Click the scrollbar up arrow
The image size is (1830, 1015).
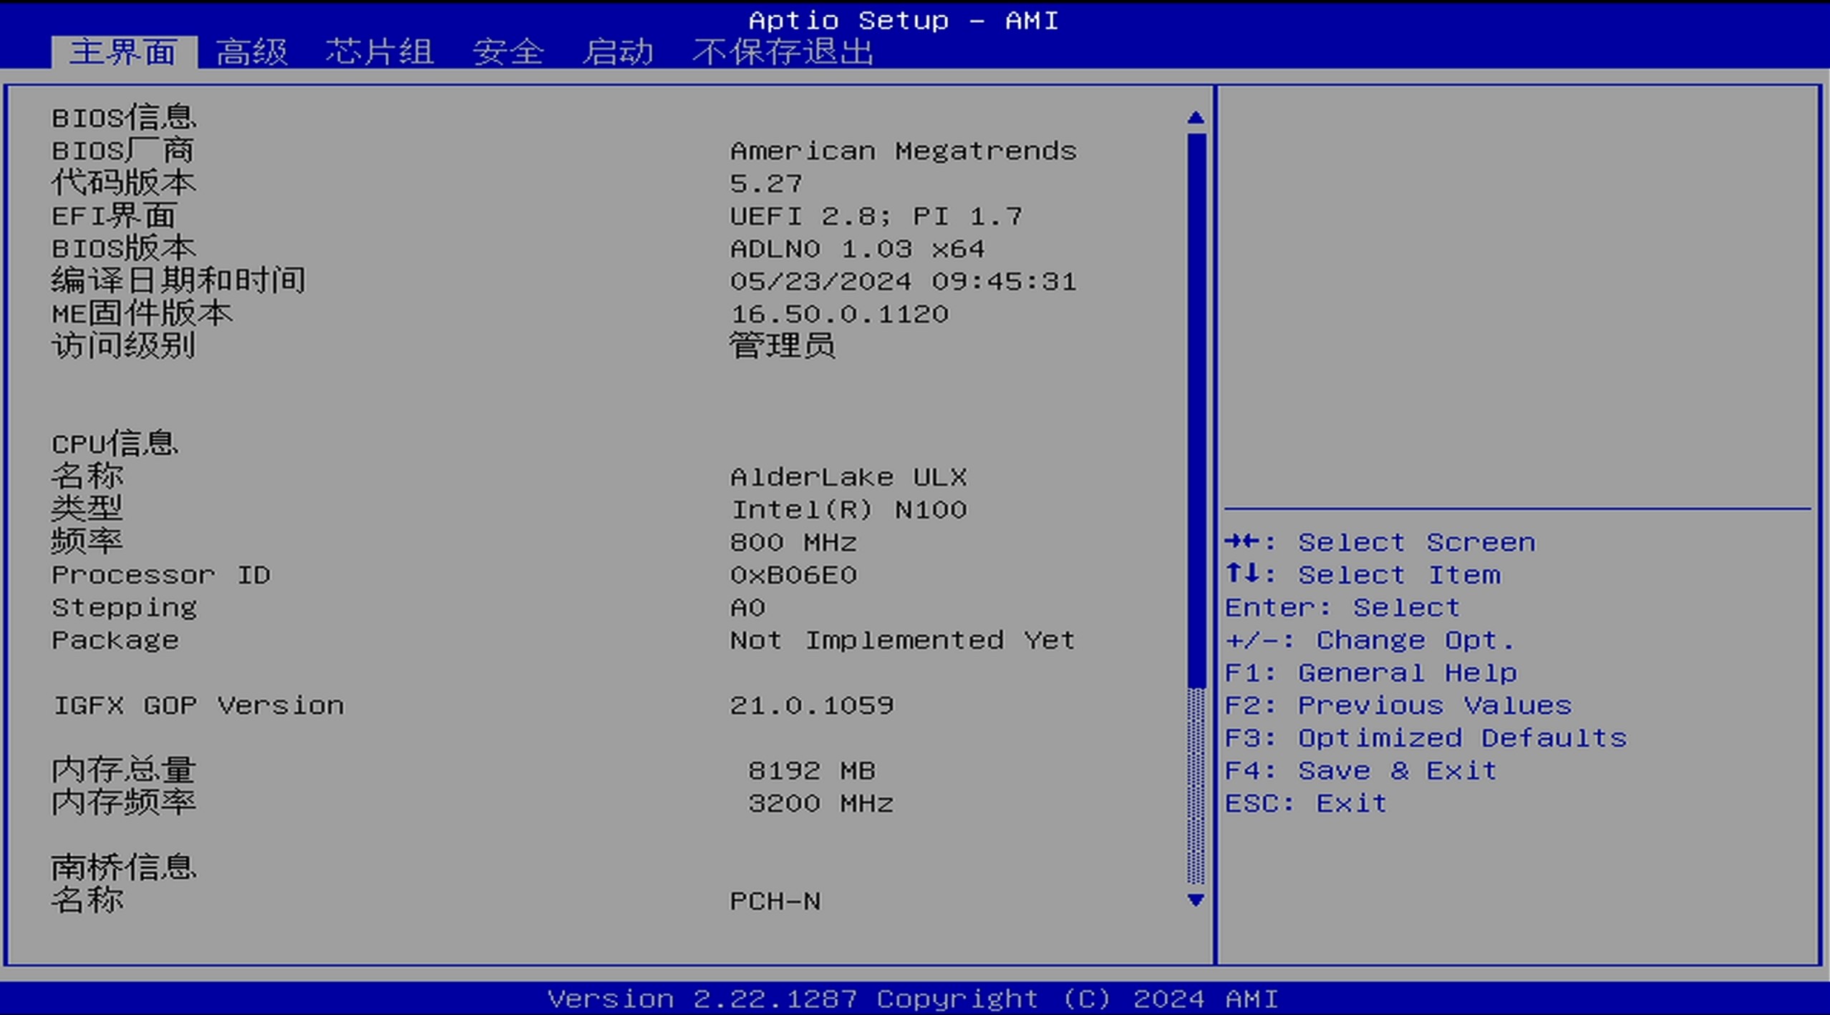point(1195,117)
